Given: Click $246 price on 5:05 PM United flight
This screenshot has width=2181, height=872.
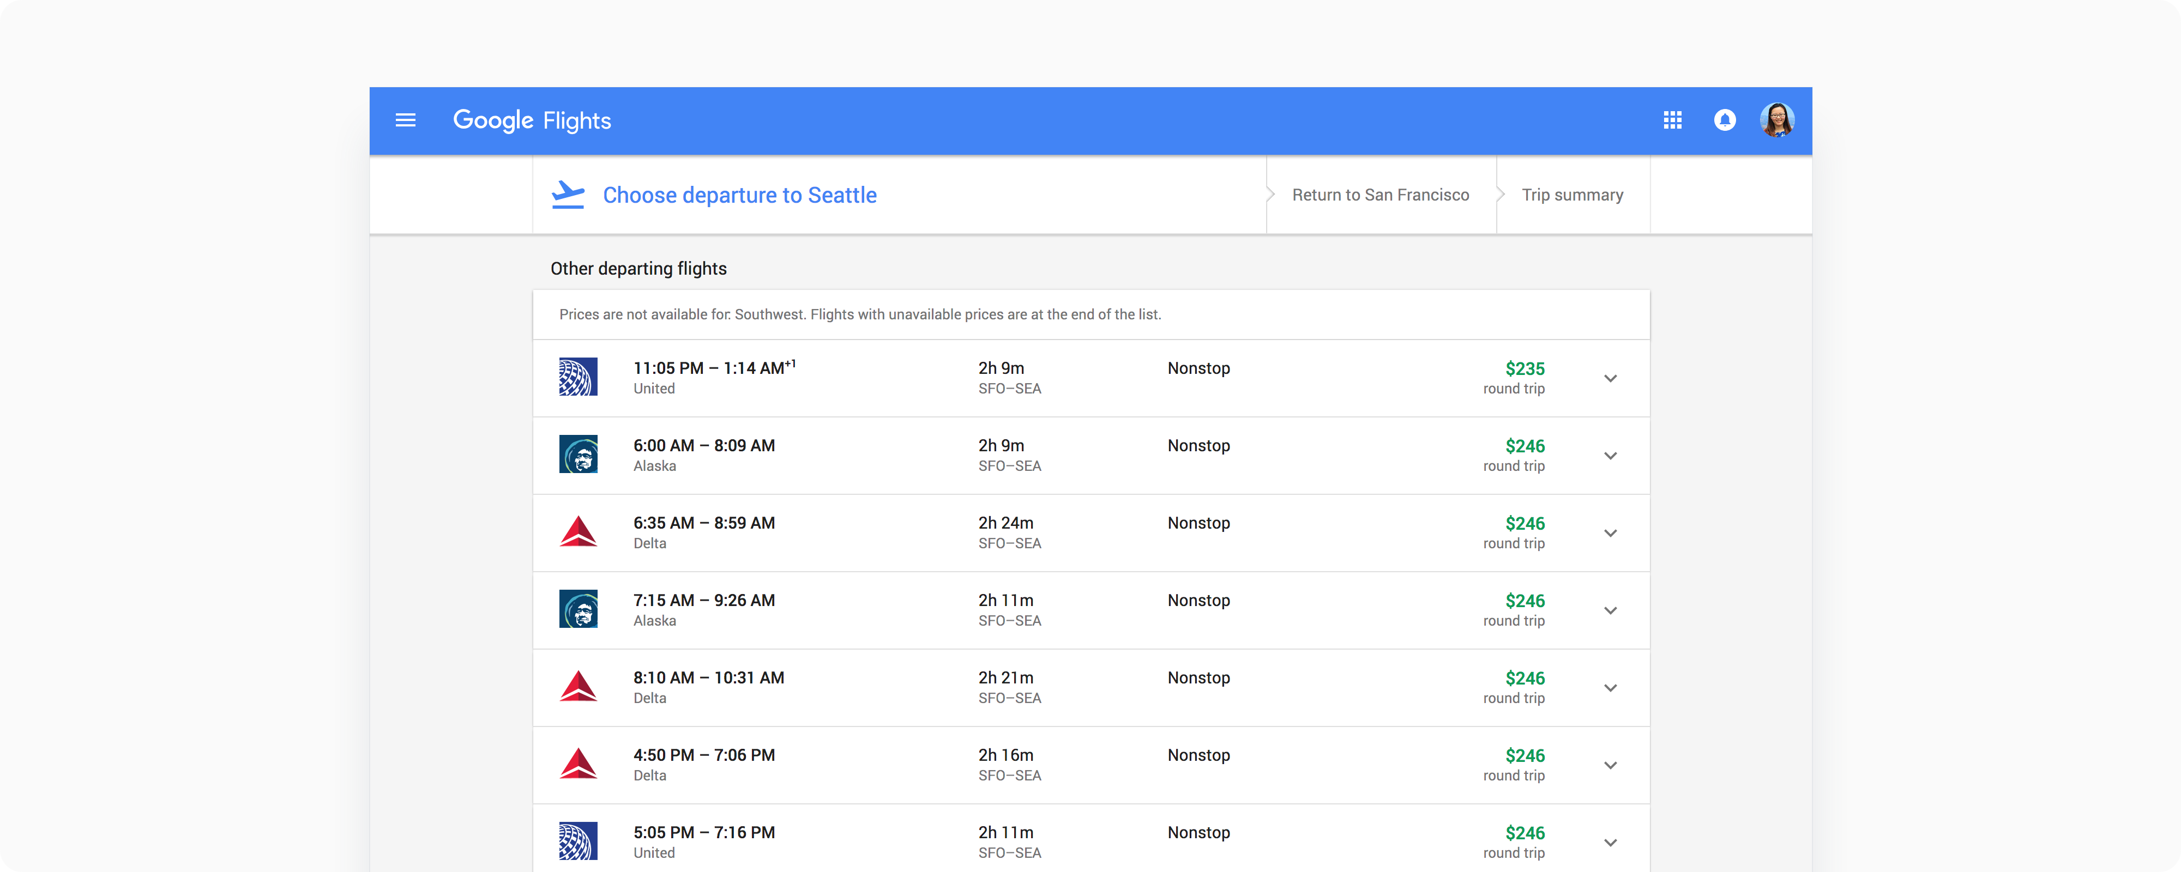Looking at the screenshot, I should (1525, 833).
